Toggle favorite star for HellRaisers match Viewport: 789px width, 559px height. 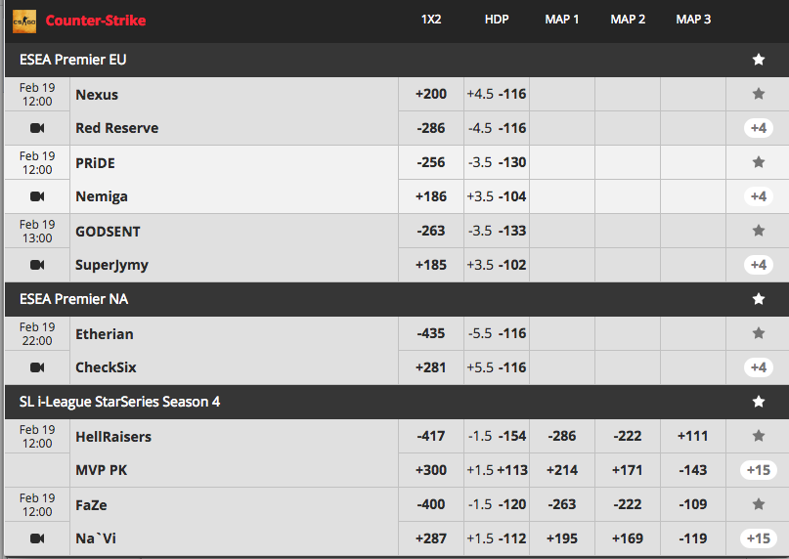coord(759,436)
